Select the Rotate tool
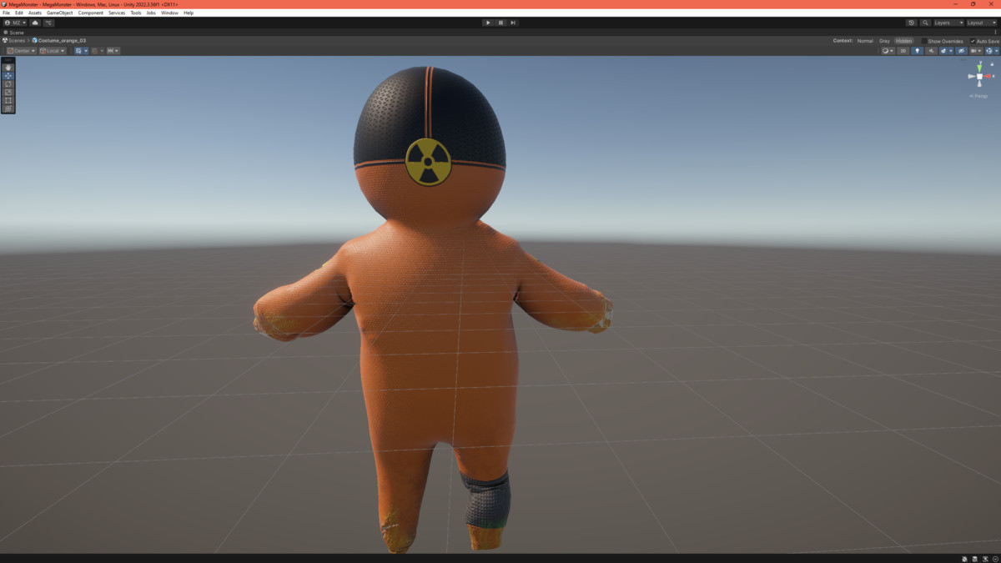The height and width of the screenshot is (563, 1001). point(8,84)
